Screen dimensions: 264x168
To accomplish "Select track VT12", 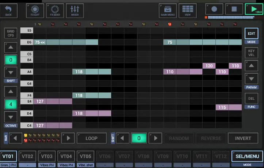I will (221, 156).
